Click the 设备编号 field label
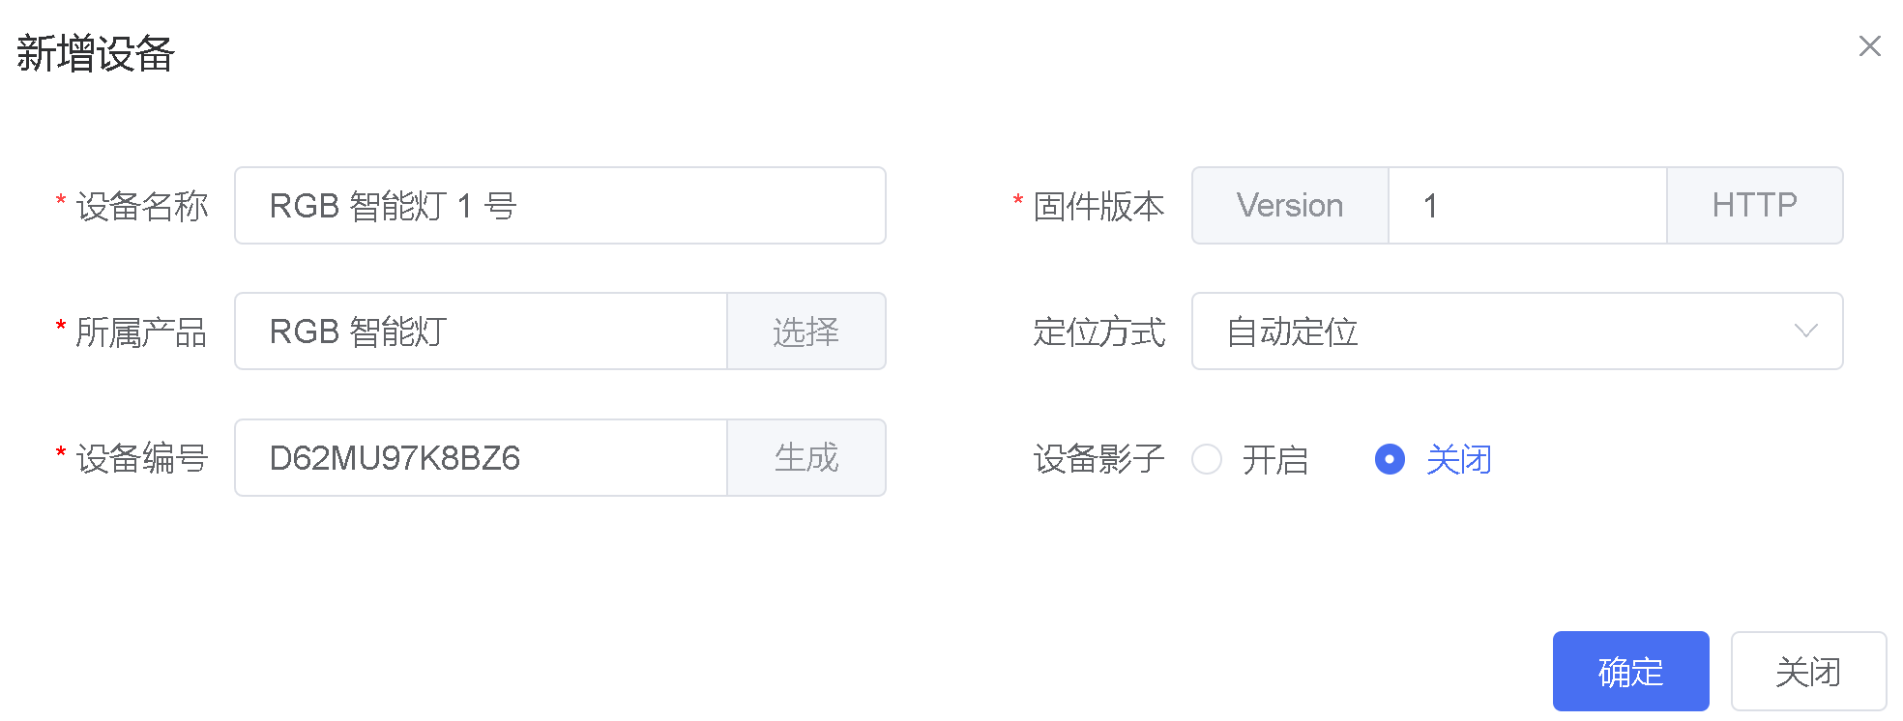Viewport: 1903px width, 721px height. (x=142, y=458)
